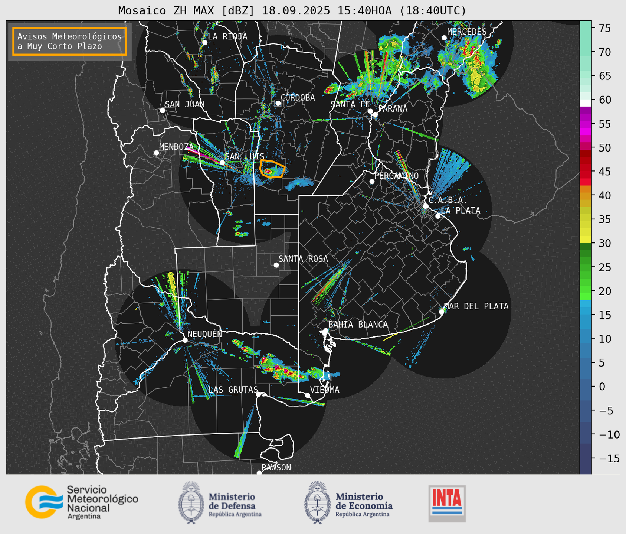
Task: Click the red 45 dBZ colorbar segment
Action: click(x=586, y=172)
